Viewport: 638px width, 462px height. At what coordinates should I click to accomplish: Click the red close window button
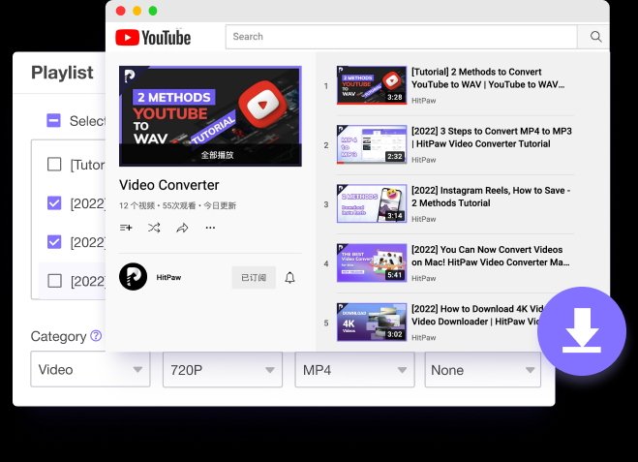120,11
